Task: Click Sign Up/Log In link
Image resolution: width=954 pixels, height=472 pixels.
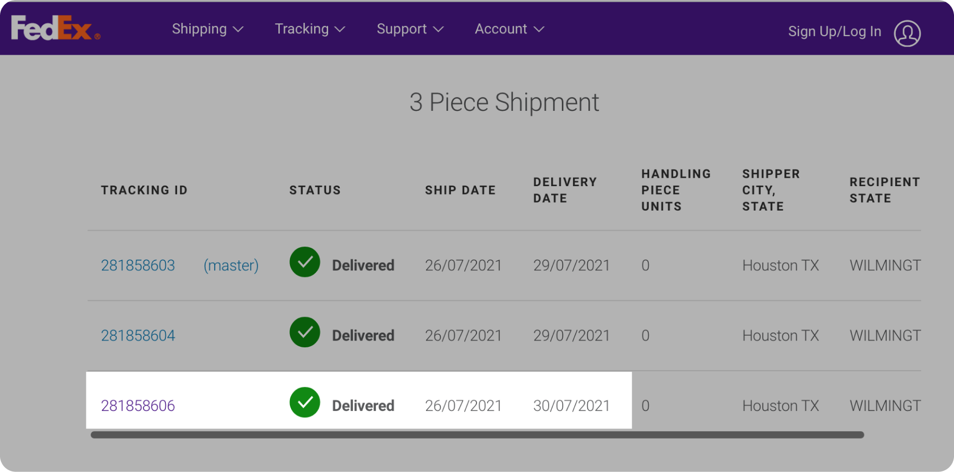Action: pos(834,32)
